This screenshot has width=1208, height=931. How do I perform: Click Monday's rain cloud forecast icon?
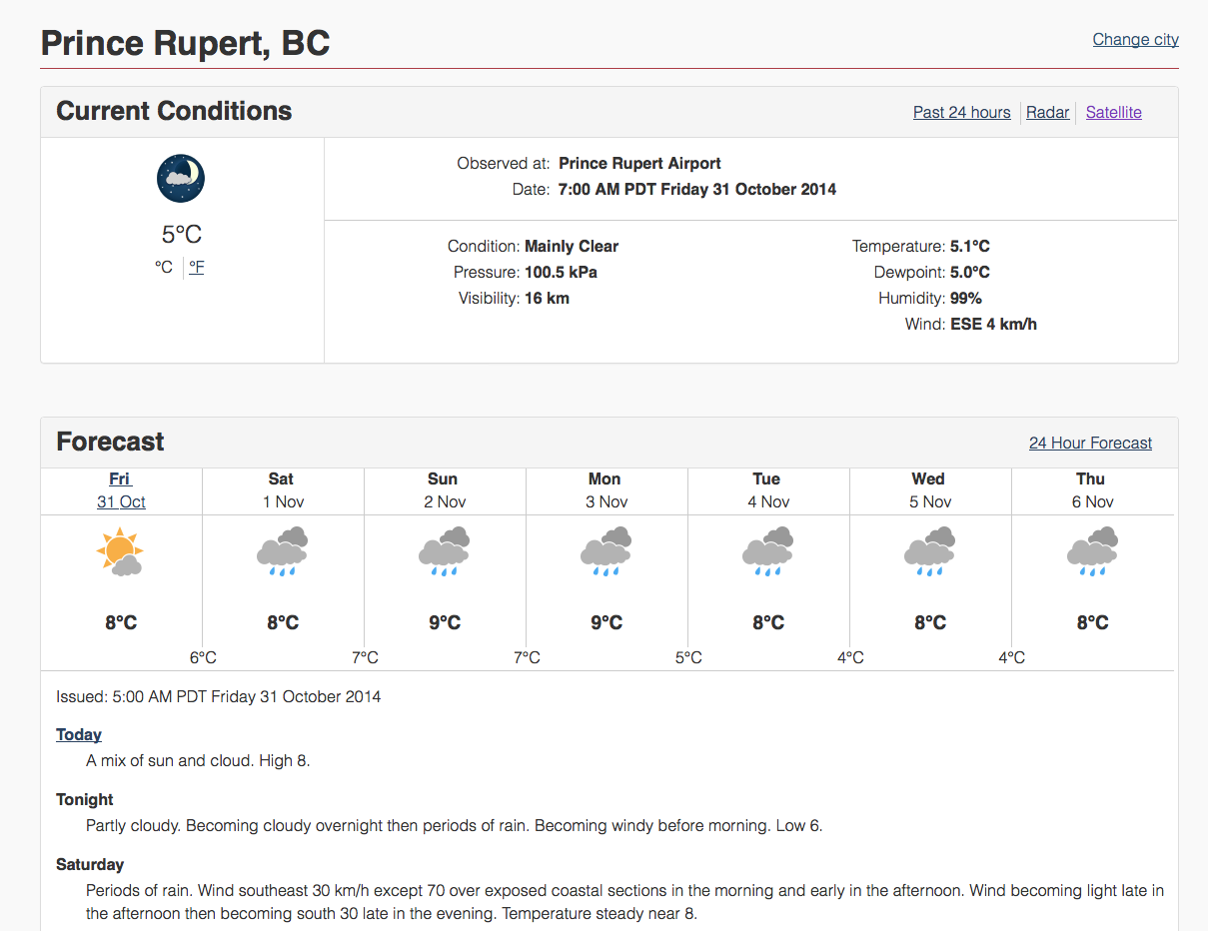[x=605, y=551]
